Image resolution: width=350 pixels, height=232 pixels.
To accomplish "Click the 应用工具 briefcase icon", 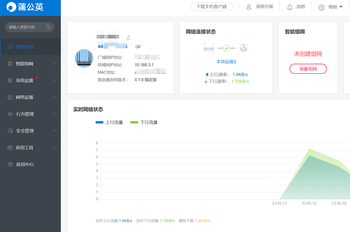I will pyautogui.click(x=10, y=147).
